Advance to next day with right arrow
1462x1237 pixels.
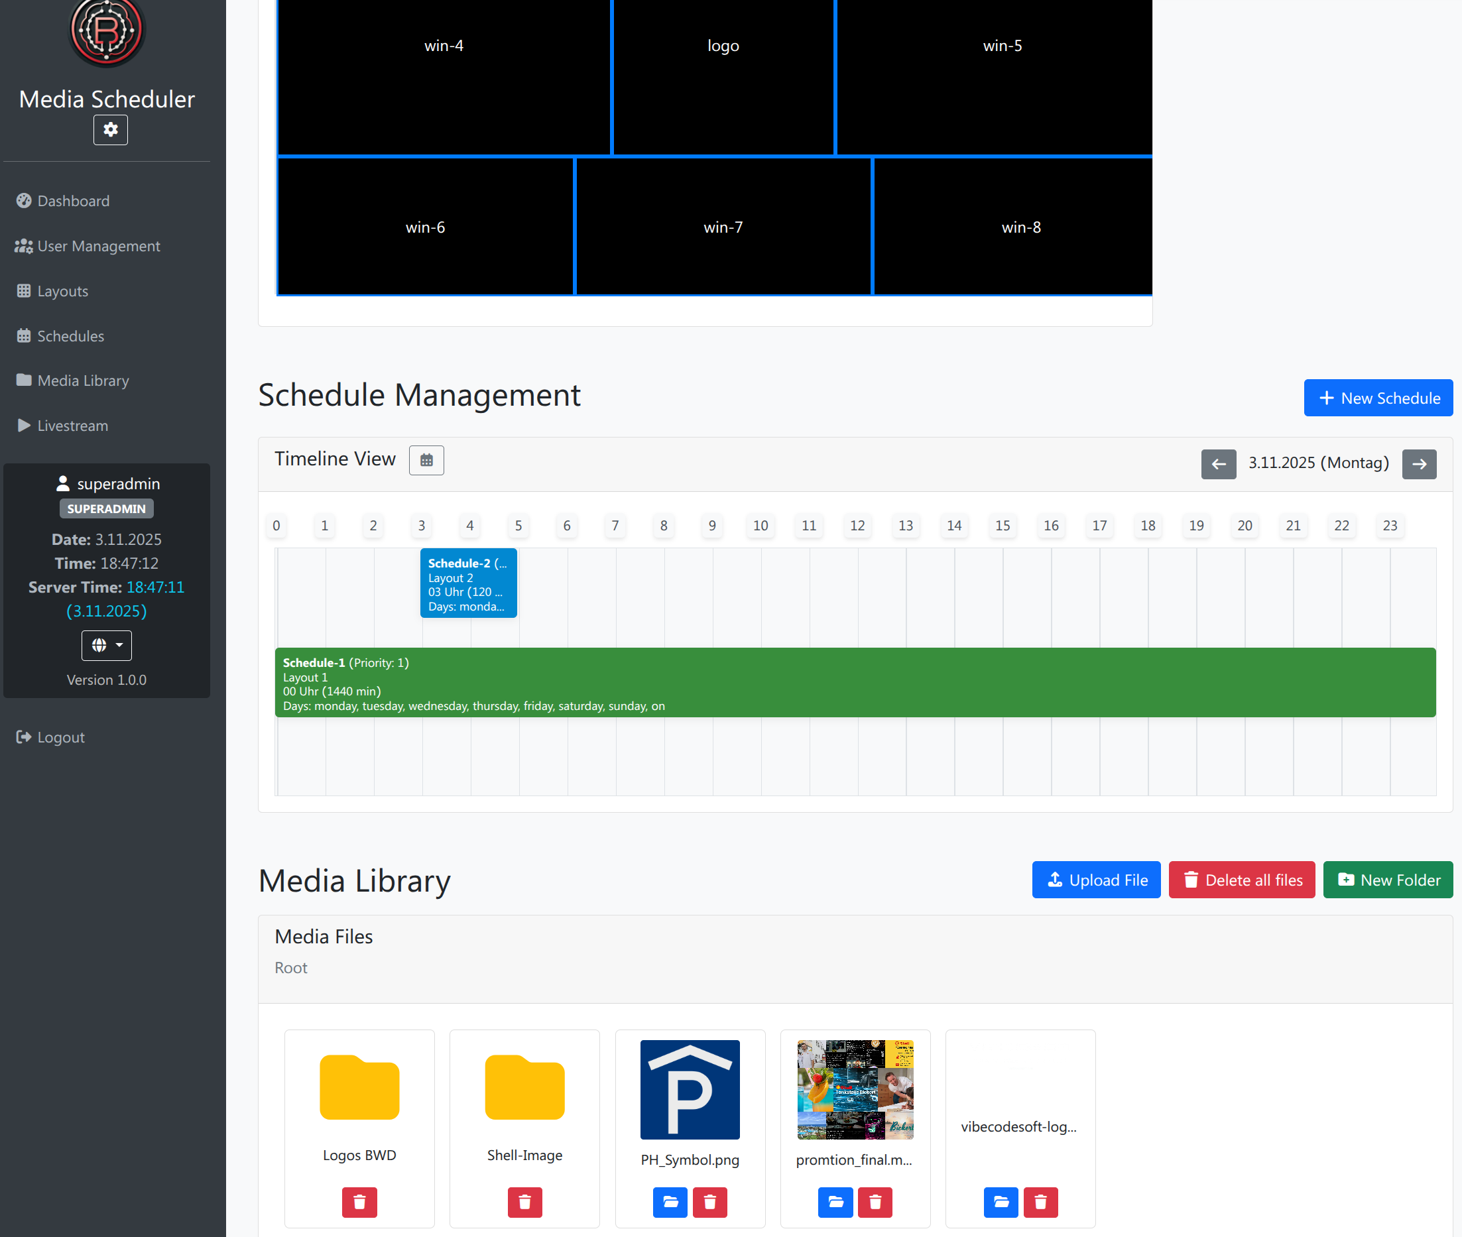coord(1418,464)
